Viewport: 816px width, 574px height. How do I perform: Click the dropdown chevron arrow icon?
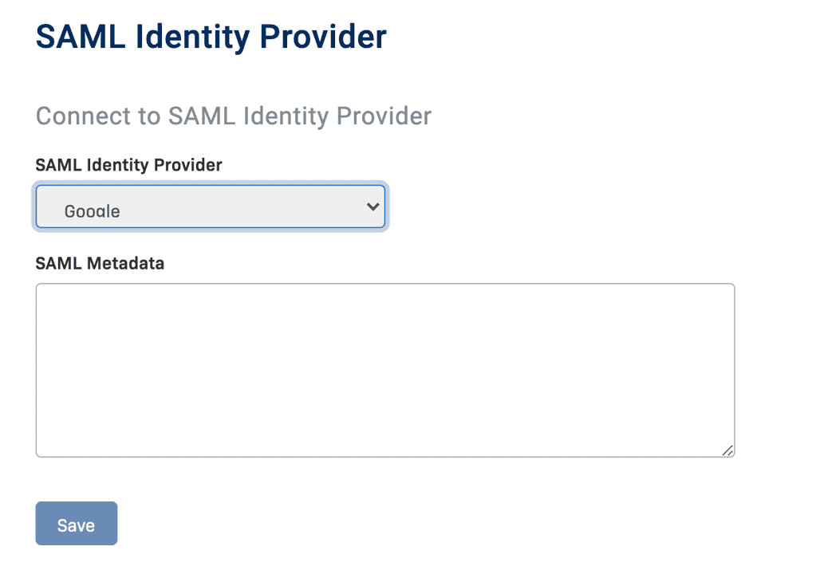click(x=373, y=207)
